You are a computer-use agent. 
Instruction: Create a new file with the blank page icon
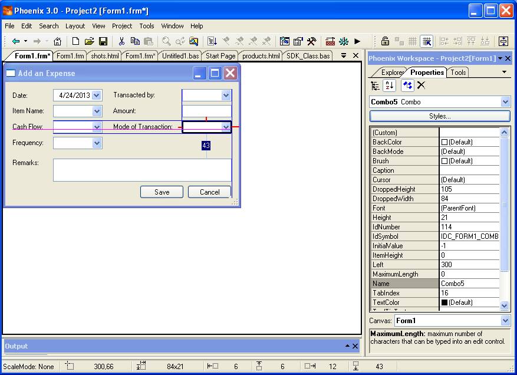click(x=75, y=41)
